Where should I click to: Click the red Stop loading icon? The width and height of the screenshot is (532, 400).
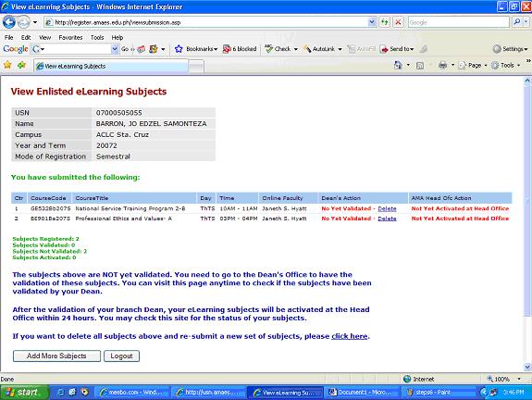pos(398,22)
